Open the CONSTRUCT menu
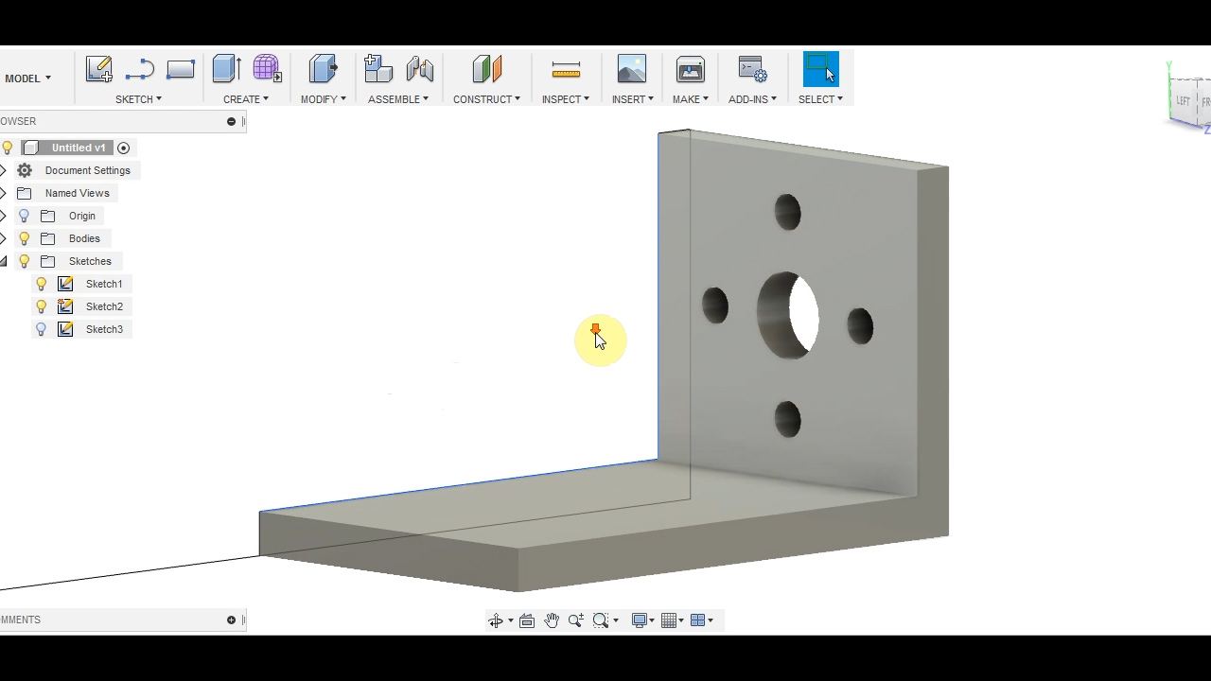 pyautogui.click(x=486, y=99)
